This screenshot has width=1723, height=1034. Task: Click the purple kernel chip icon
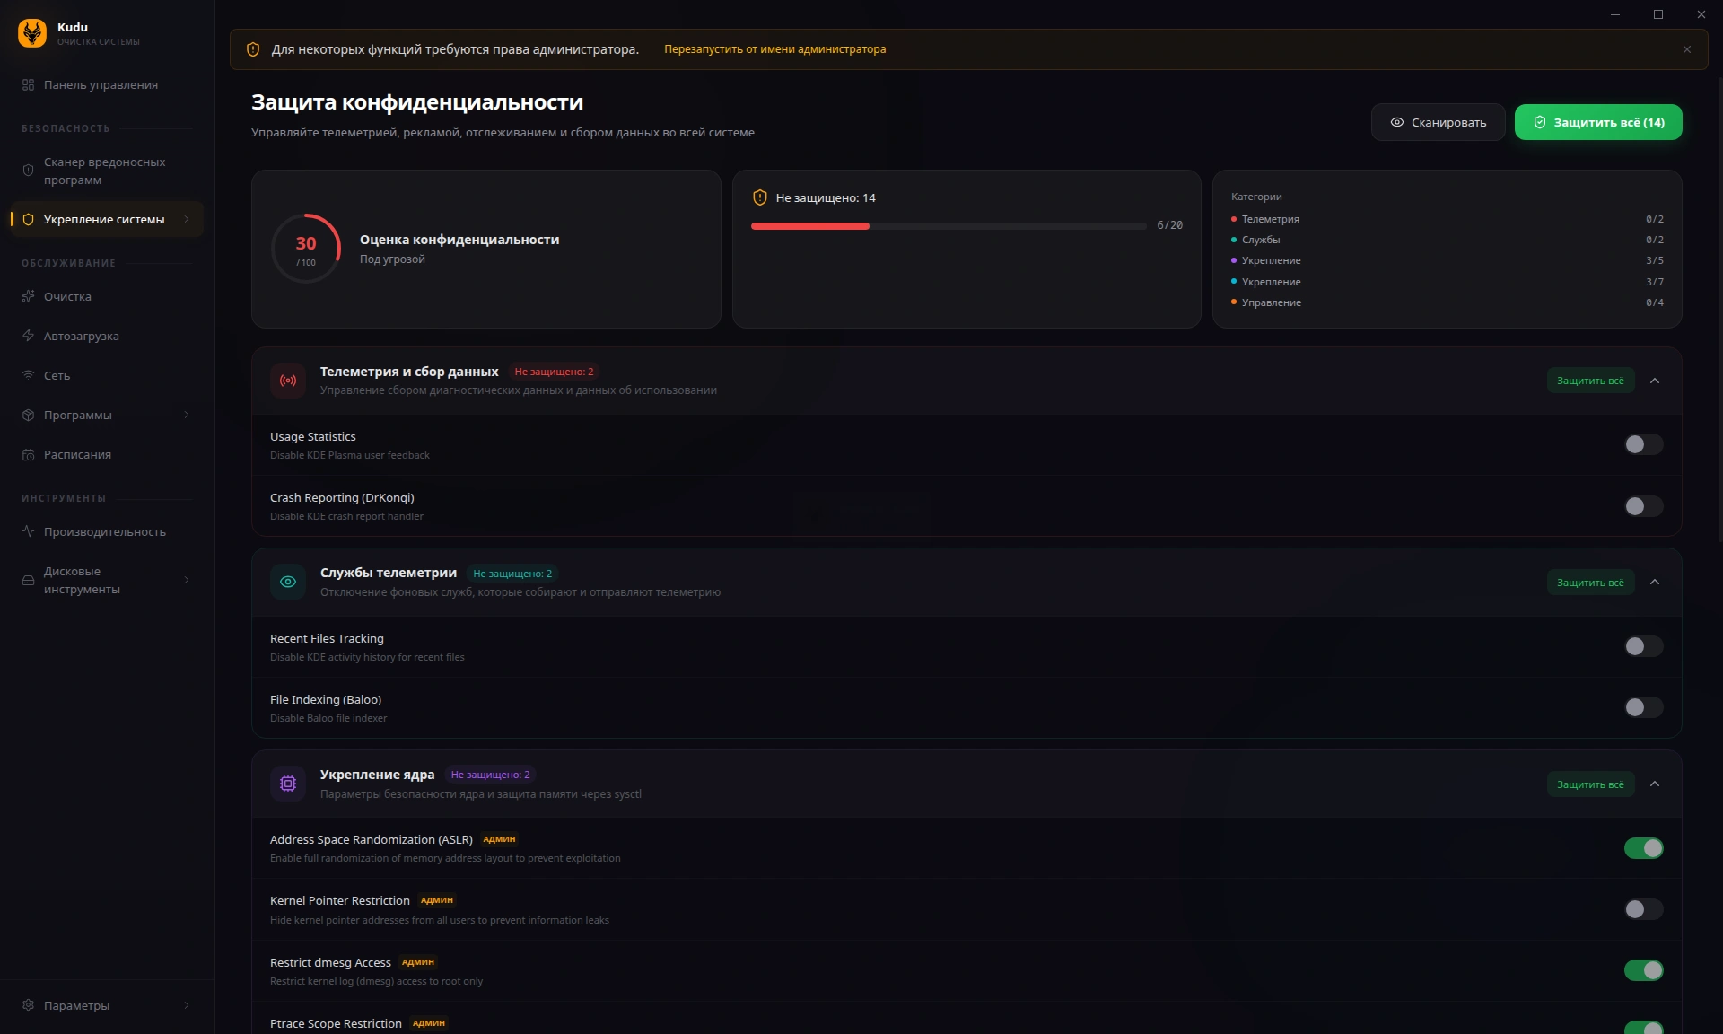[x=287, y=784]
